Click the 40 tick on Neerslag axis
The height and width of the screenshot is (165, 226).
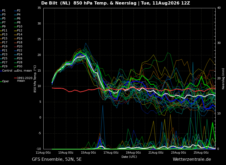point(219,8)
